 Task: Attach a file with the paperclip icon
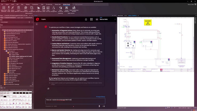(x=99, y=106)
